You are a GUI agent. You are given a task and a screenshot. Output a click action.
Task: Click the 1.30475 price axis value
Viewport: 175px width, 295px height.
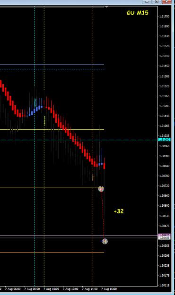164,226
